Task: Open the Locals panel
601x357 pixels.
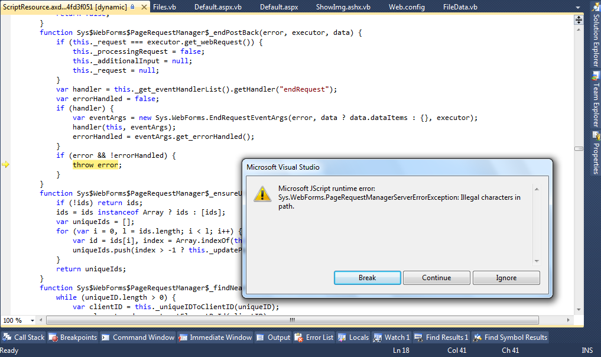Action: [359, 337]
